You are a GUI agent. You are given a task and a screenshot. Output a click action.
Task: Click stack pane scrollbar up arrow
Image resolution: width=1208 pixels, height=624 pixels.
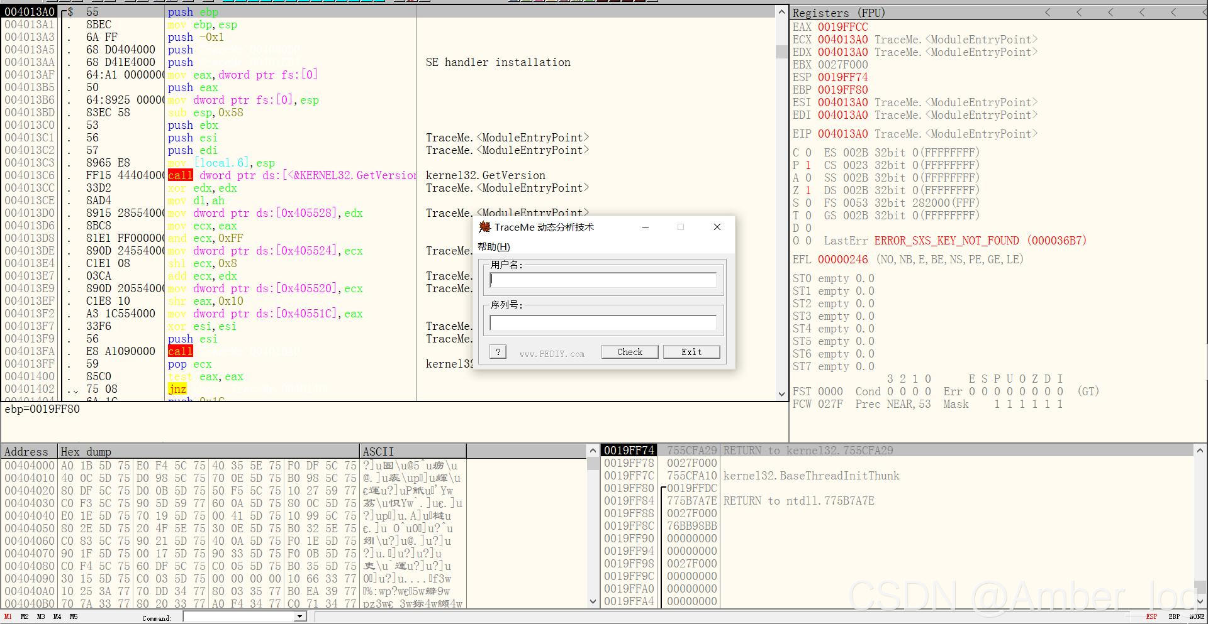[1200, 451]
